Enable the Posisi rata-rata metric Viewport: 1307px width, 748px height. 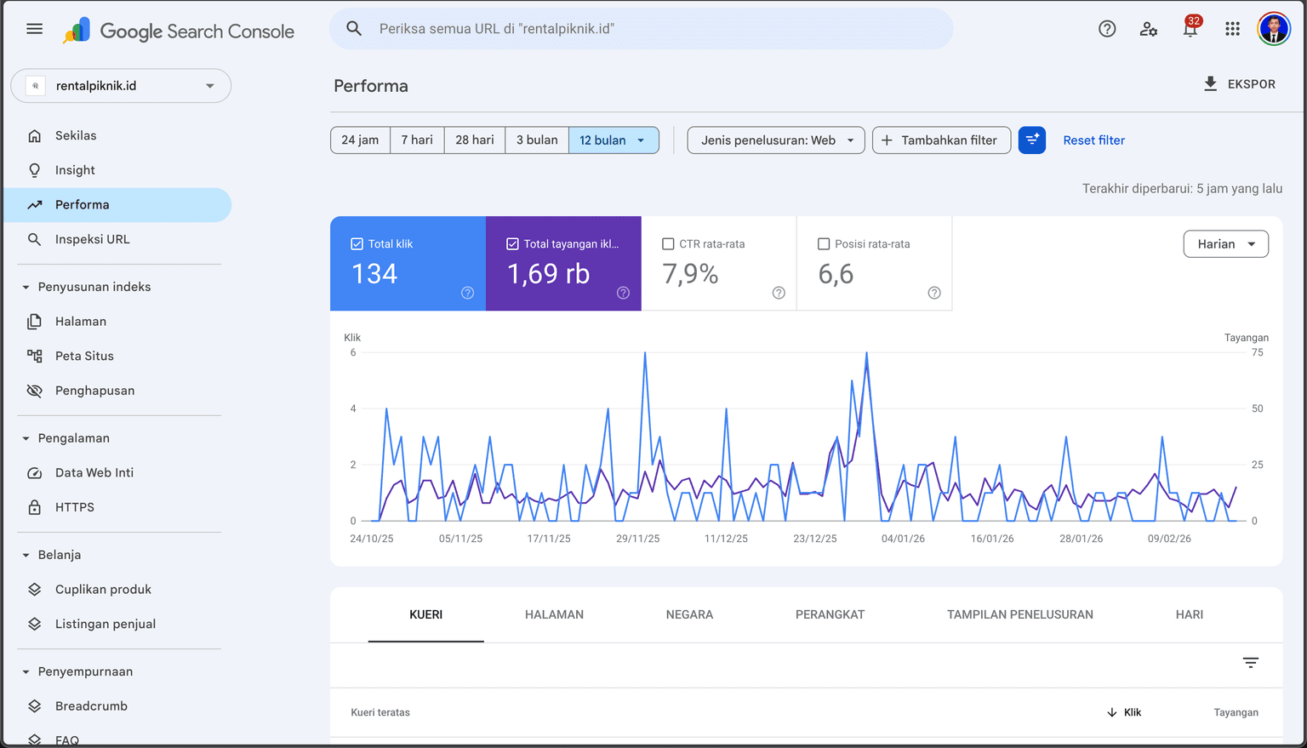point(824,243)
